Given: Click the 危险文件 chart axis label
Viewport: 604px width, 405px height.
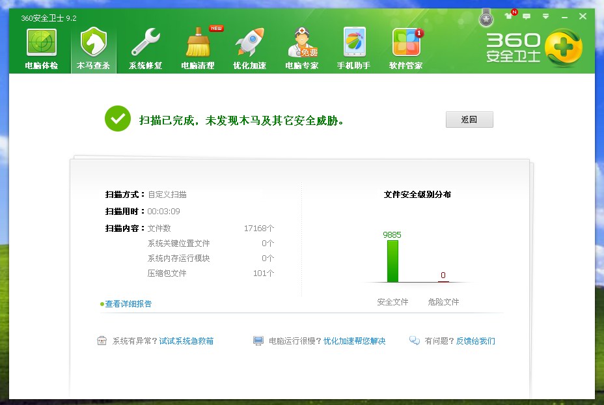Looking at the screenshot, I should [443, 301].
